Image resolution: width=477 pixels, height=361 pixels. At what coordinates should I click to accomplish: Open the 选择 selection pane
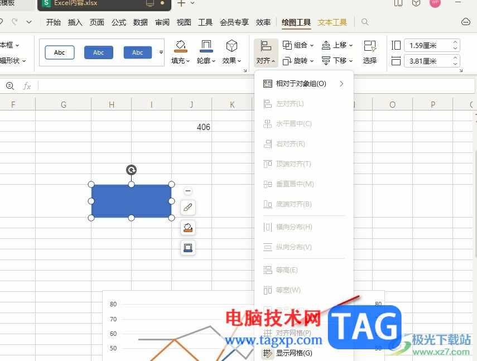pyautogui.click(x=370, y=52)
